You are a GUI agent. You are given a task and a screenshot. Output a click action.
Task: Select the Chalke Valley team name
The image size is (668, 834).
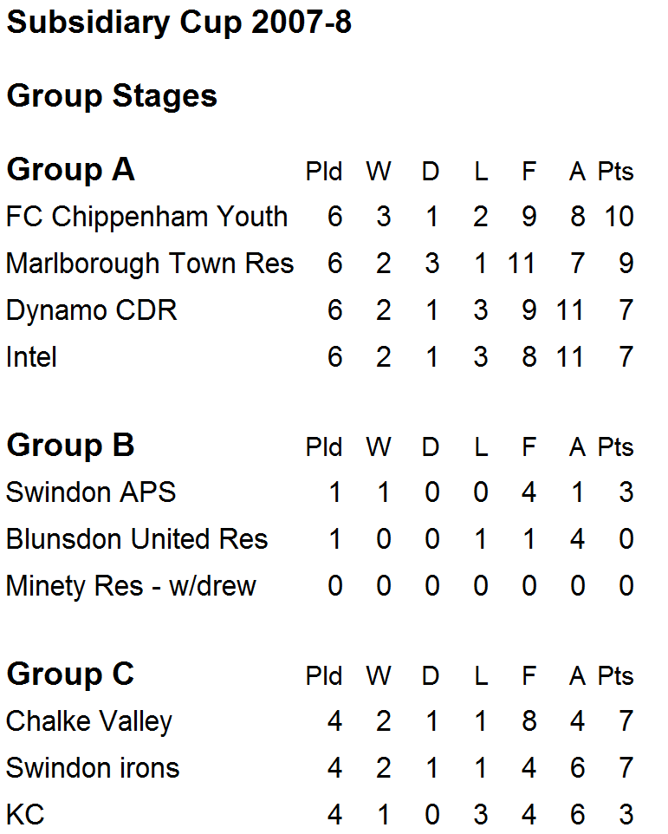(89, 721)
